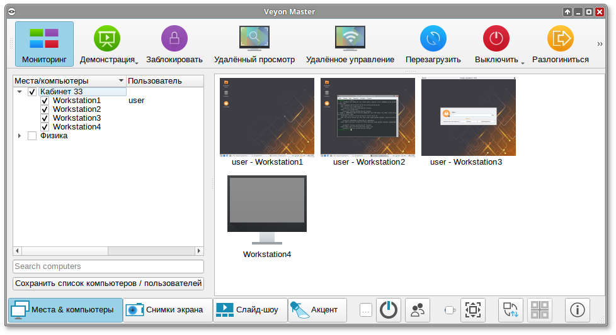Open Remote view (Удалённый просмотр)
Image resolution: width=616 pixels, height=335 pixels.
pos(254,39)
